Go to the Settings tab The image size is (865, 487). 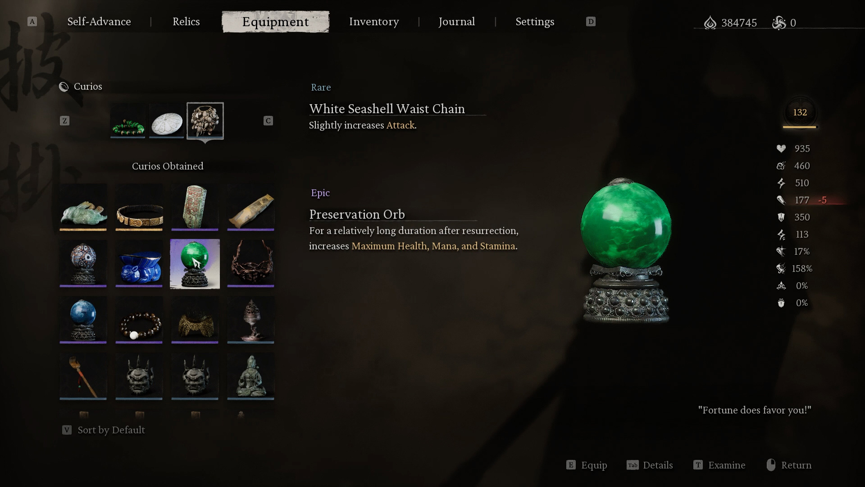[535, 22]
